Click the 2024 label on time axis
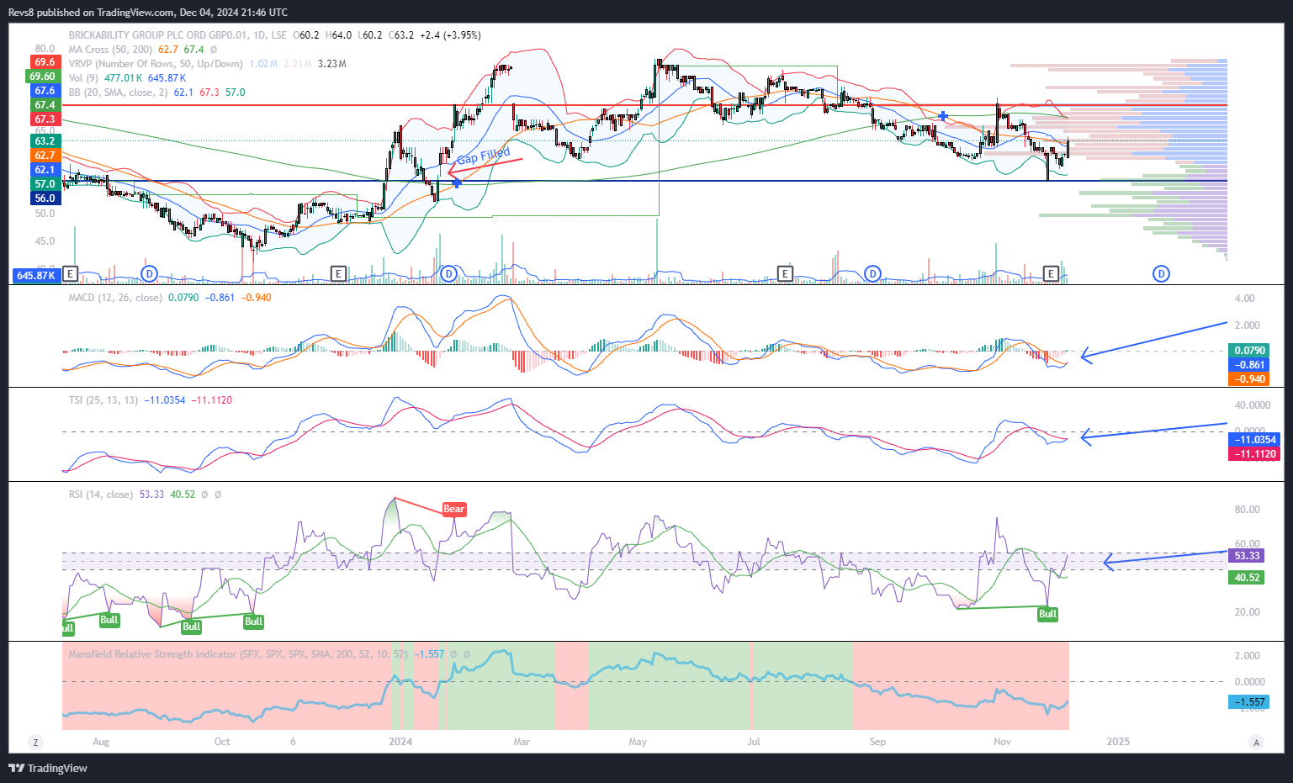This screenshot has height=783, width=1293. click(x=400, y=742)
